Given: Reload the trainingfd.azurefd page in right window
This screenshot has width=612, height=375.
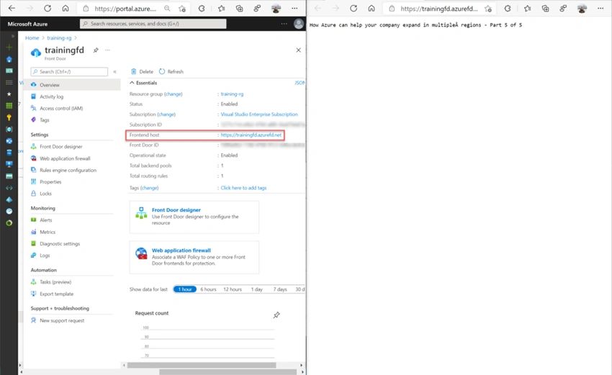Looking at the screenshot, I should 354,8.
